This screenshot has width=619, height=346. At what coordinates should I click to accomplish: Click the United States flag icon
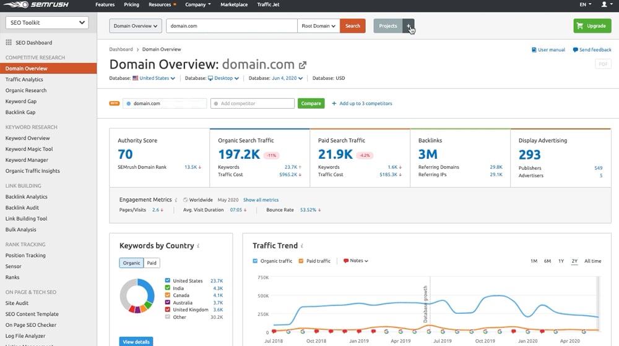pos(136,78)
